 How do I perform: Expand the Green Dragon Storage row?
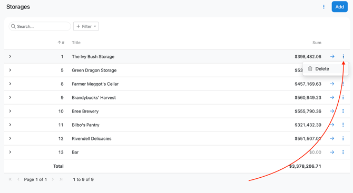(x=10, y=70)
